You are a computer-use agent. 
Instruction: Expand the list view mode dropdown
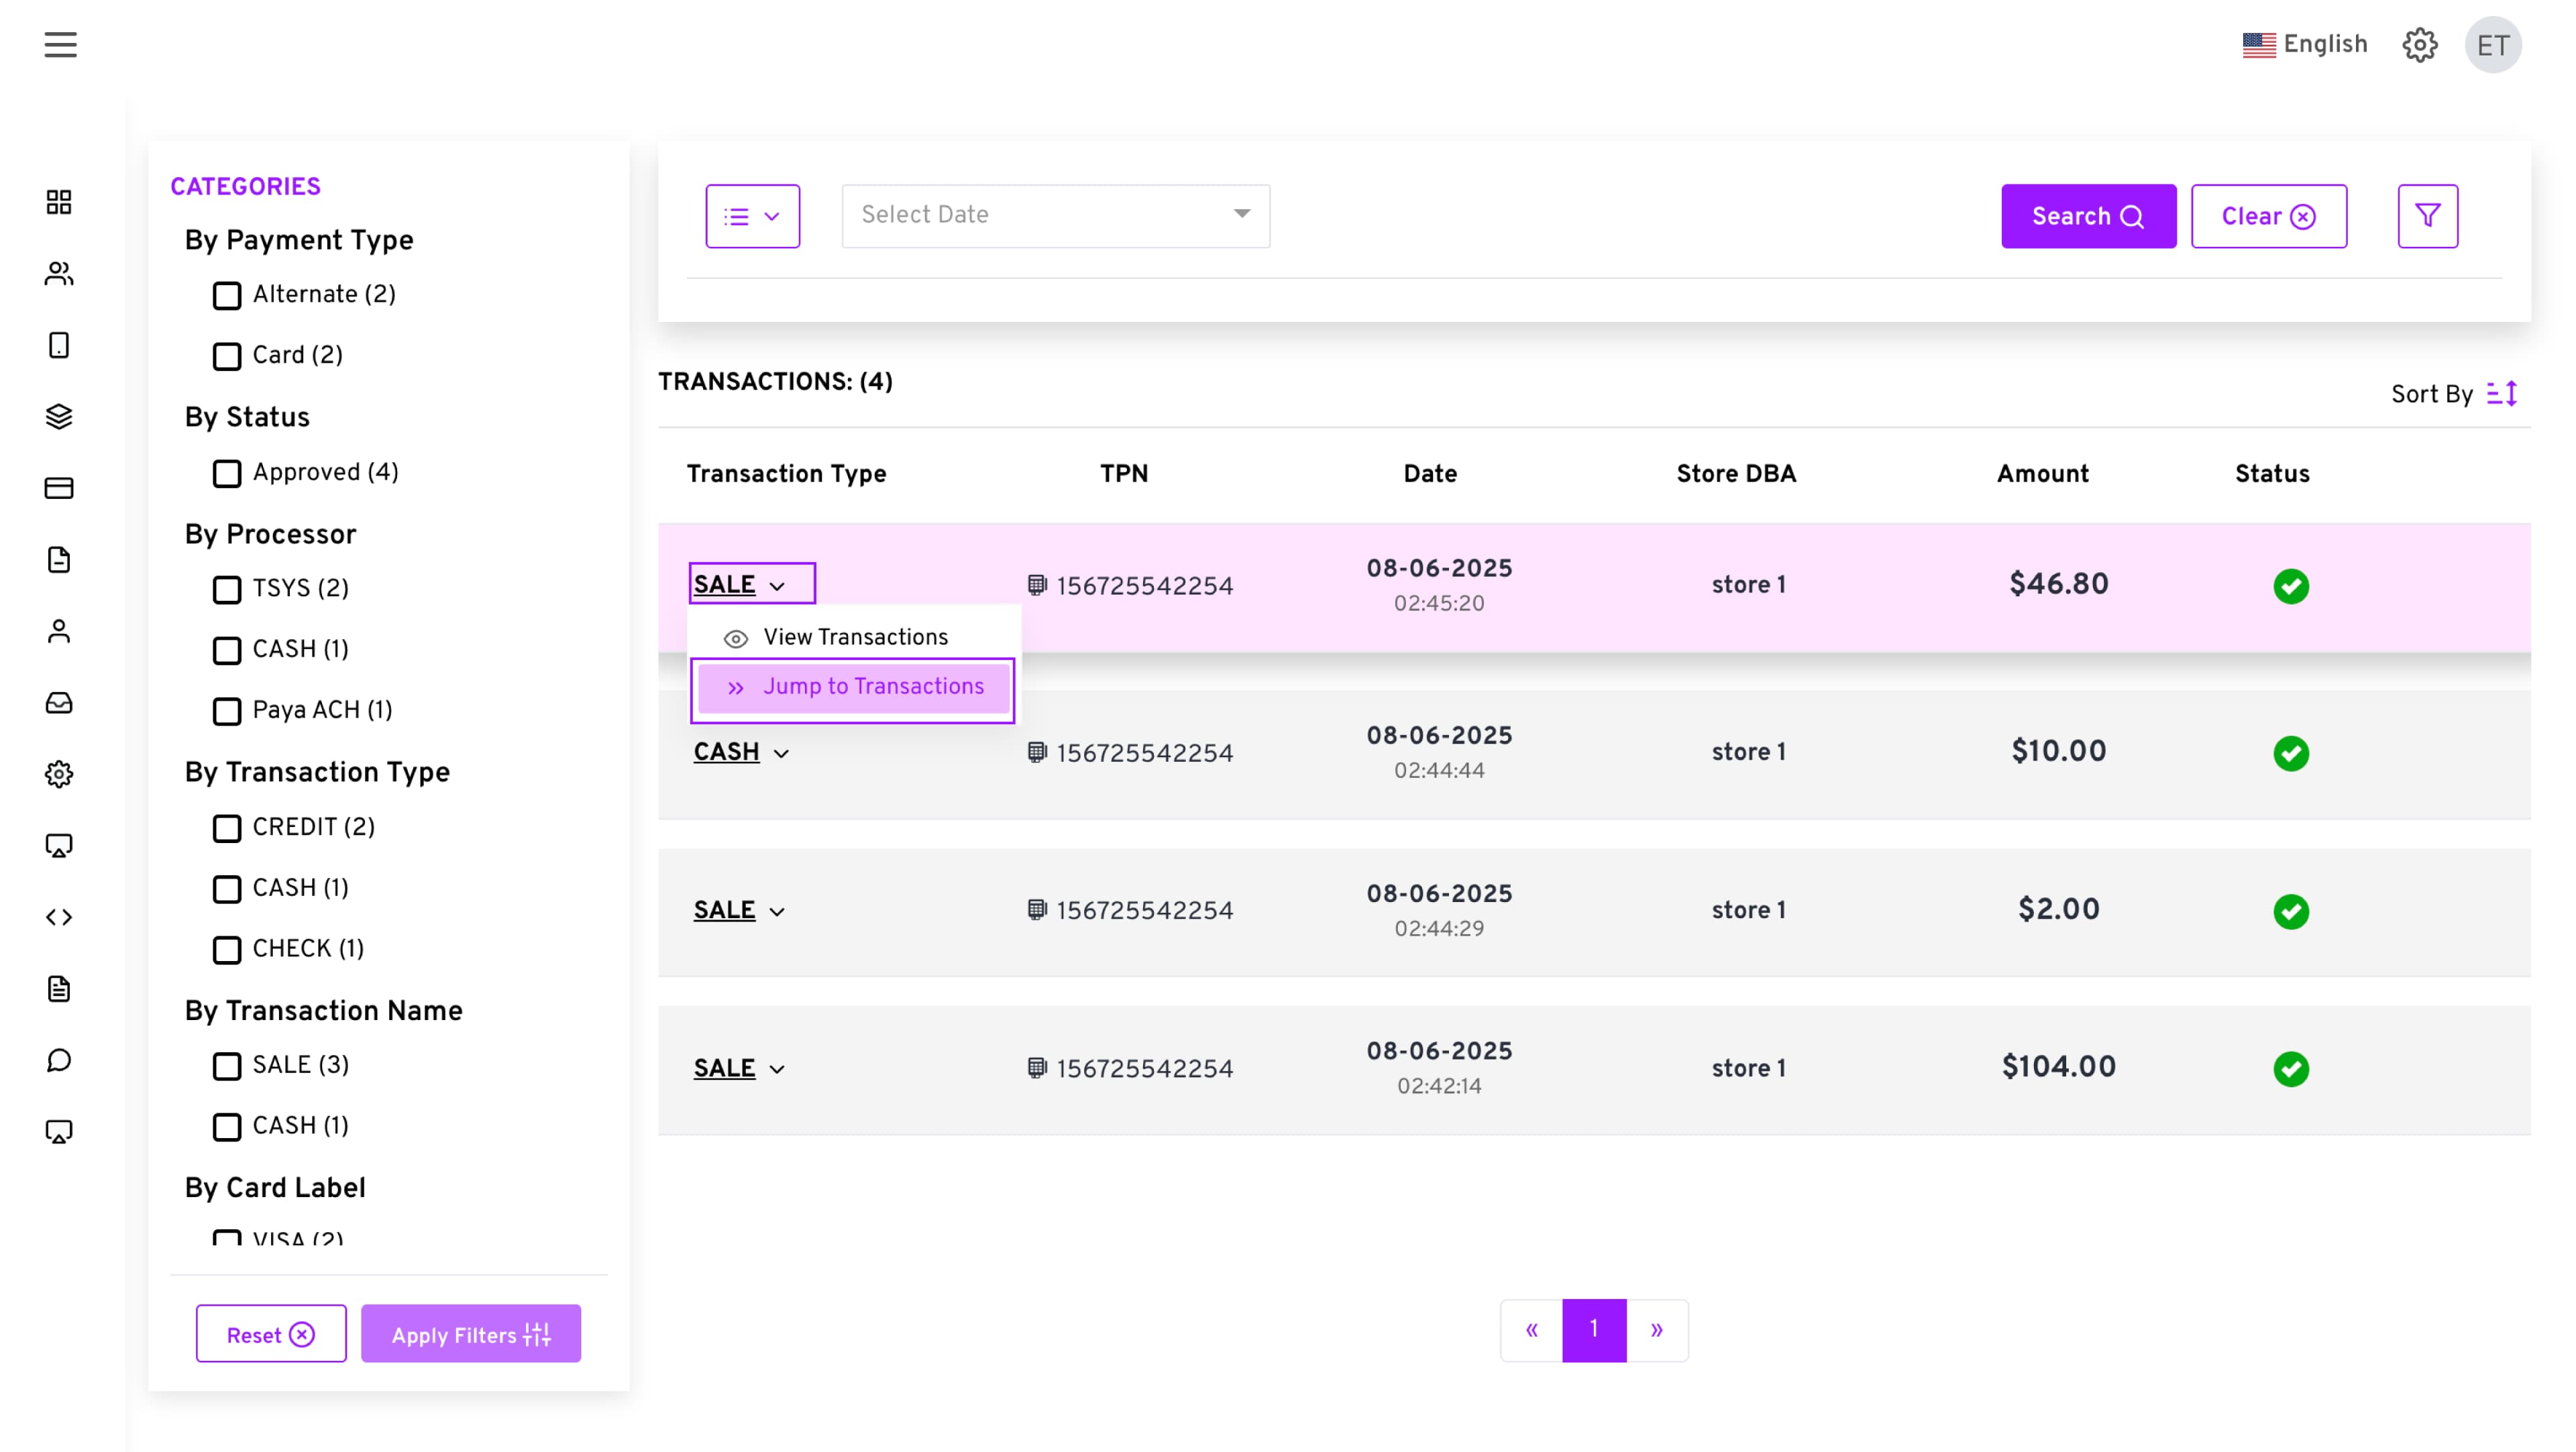[752, 216]
